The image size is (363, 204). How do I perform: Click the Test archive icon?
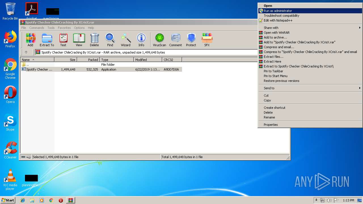[63, 40]
